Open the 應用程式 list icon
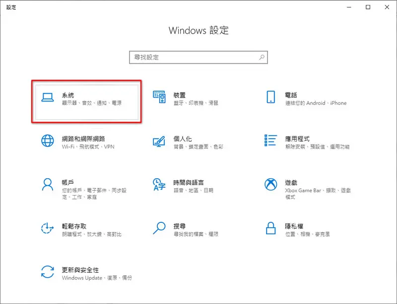Viewport: 397px width, 304px height. pyautogui.click(x=270, y=141)
